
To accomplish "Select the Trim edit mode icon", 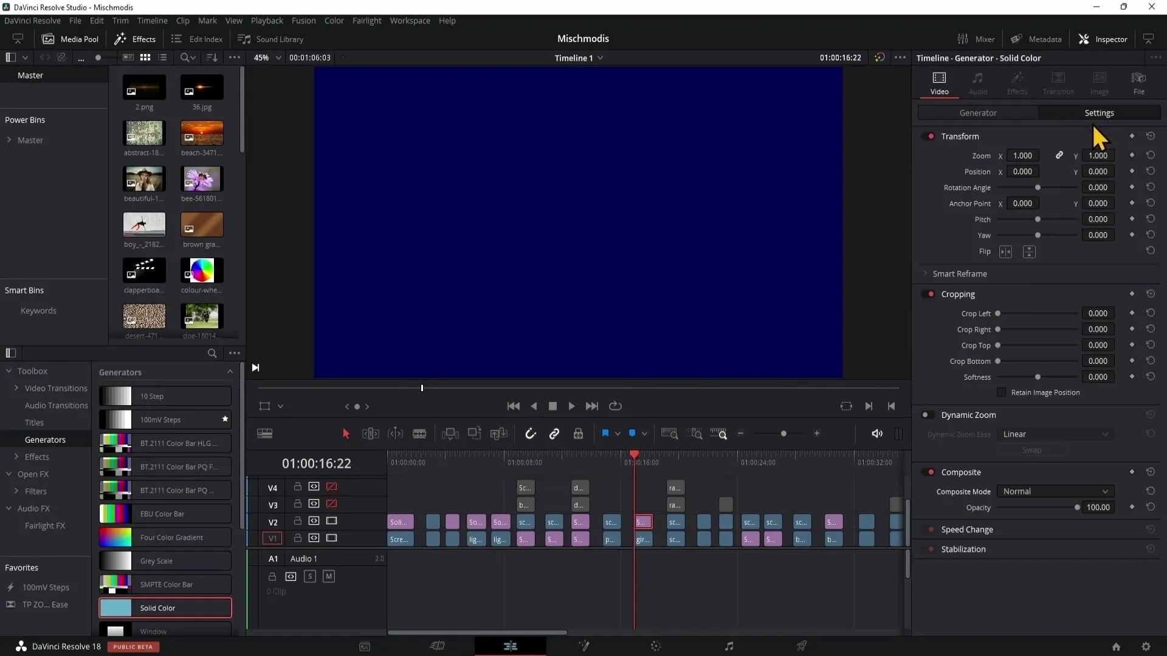I will pyautogui.click(x=370, y=433).
